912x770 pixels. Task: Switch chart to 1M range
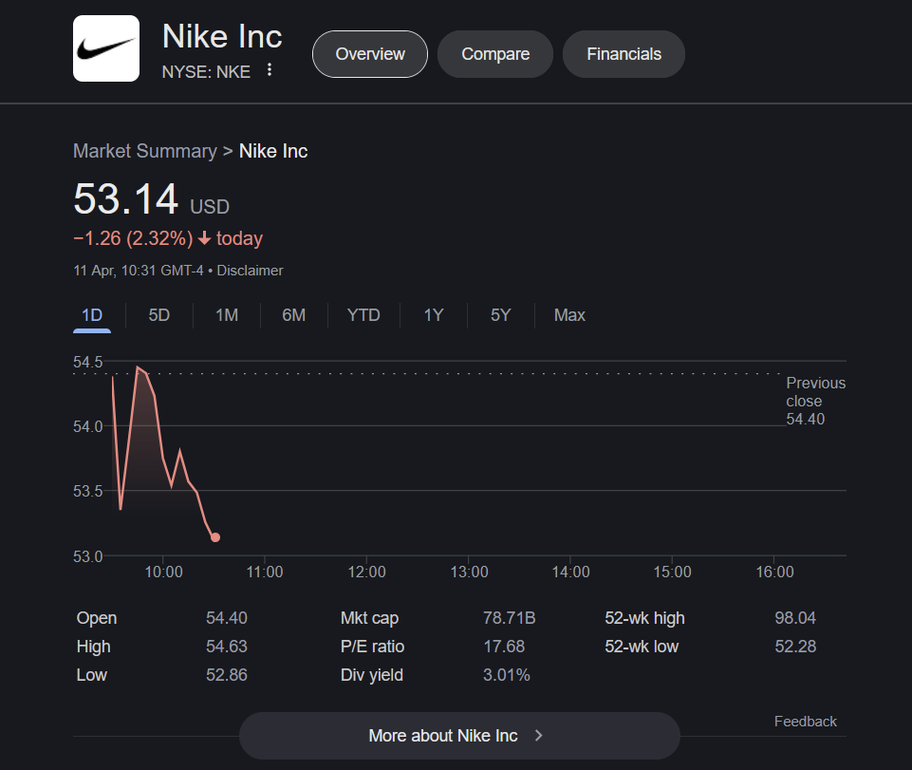(x=226, y=315)
